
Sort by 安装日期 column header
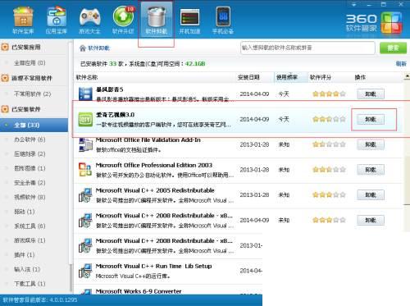[x=248, y=77]
